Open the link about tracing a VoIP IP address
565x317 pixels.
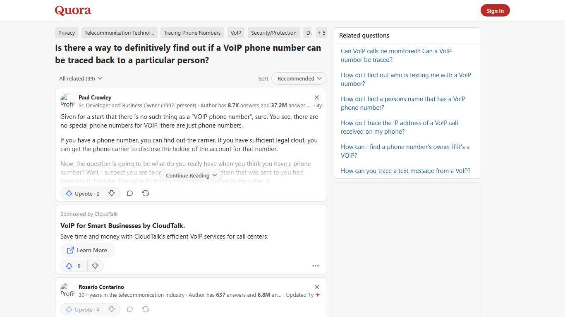point(399,127)
